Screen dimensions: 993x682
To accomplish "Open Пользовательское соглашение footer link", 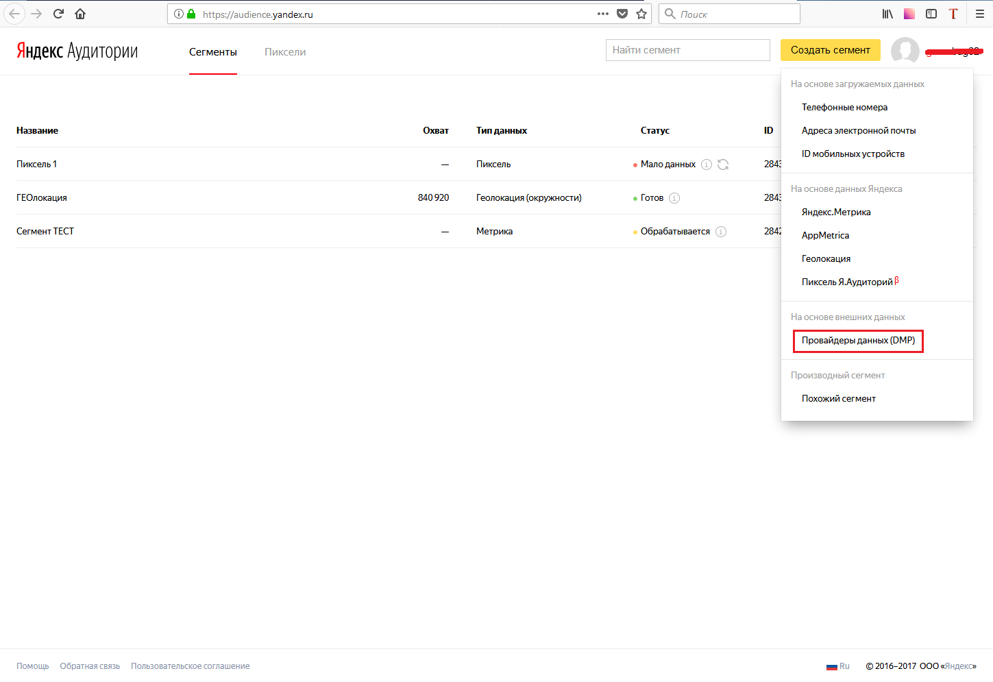I will [x=191, y=666].
